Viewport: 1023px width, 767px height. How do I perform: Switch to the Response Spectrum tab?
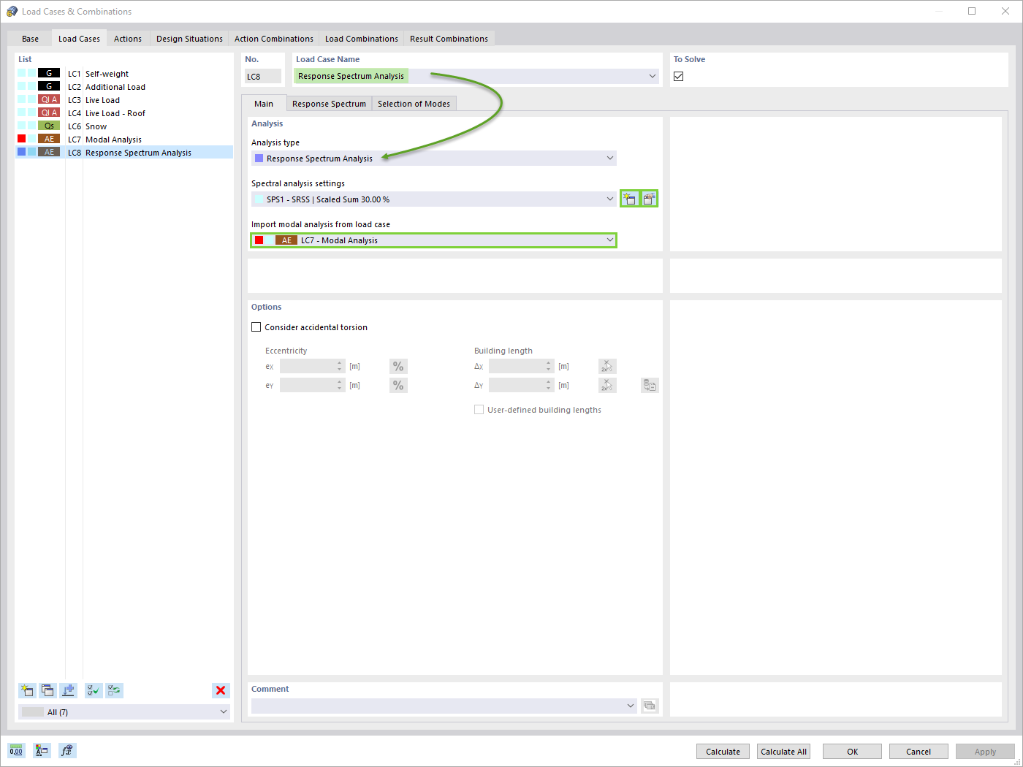pyautogui.click(x=329, y=103)
